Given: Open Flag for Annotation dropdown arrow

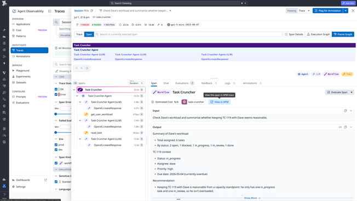Looking at the screenshot, I should tap(346, 11).
